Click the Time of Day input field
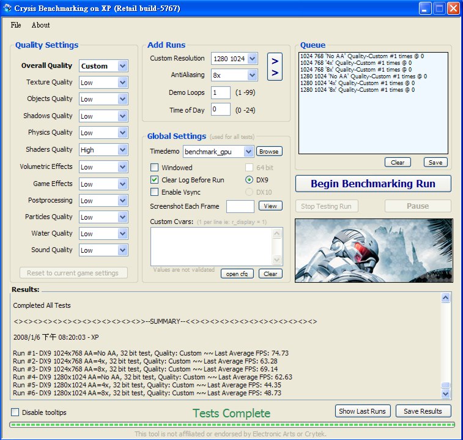 (x=221, y=110)
